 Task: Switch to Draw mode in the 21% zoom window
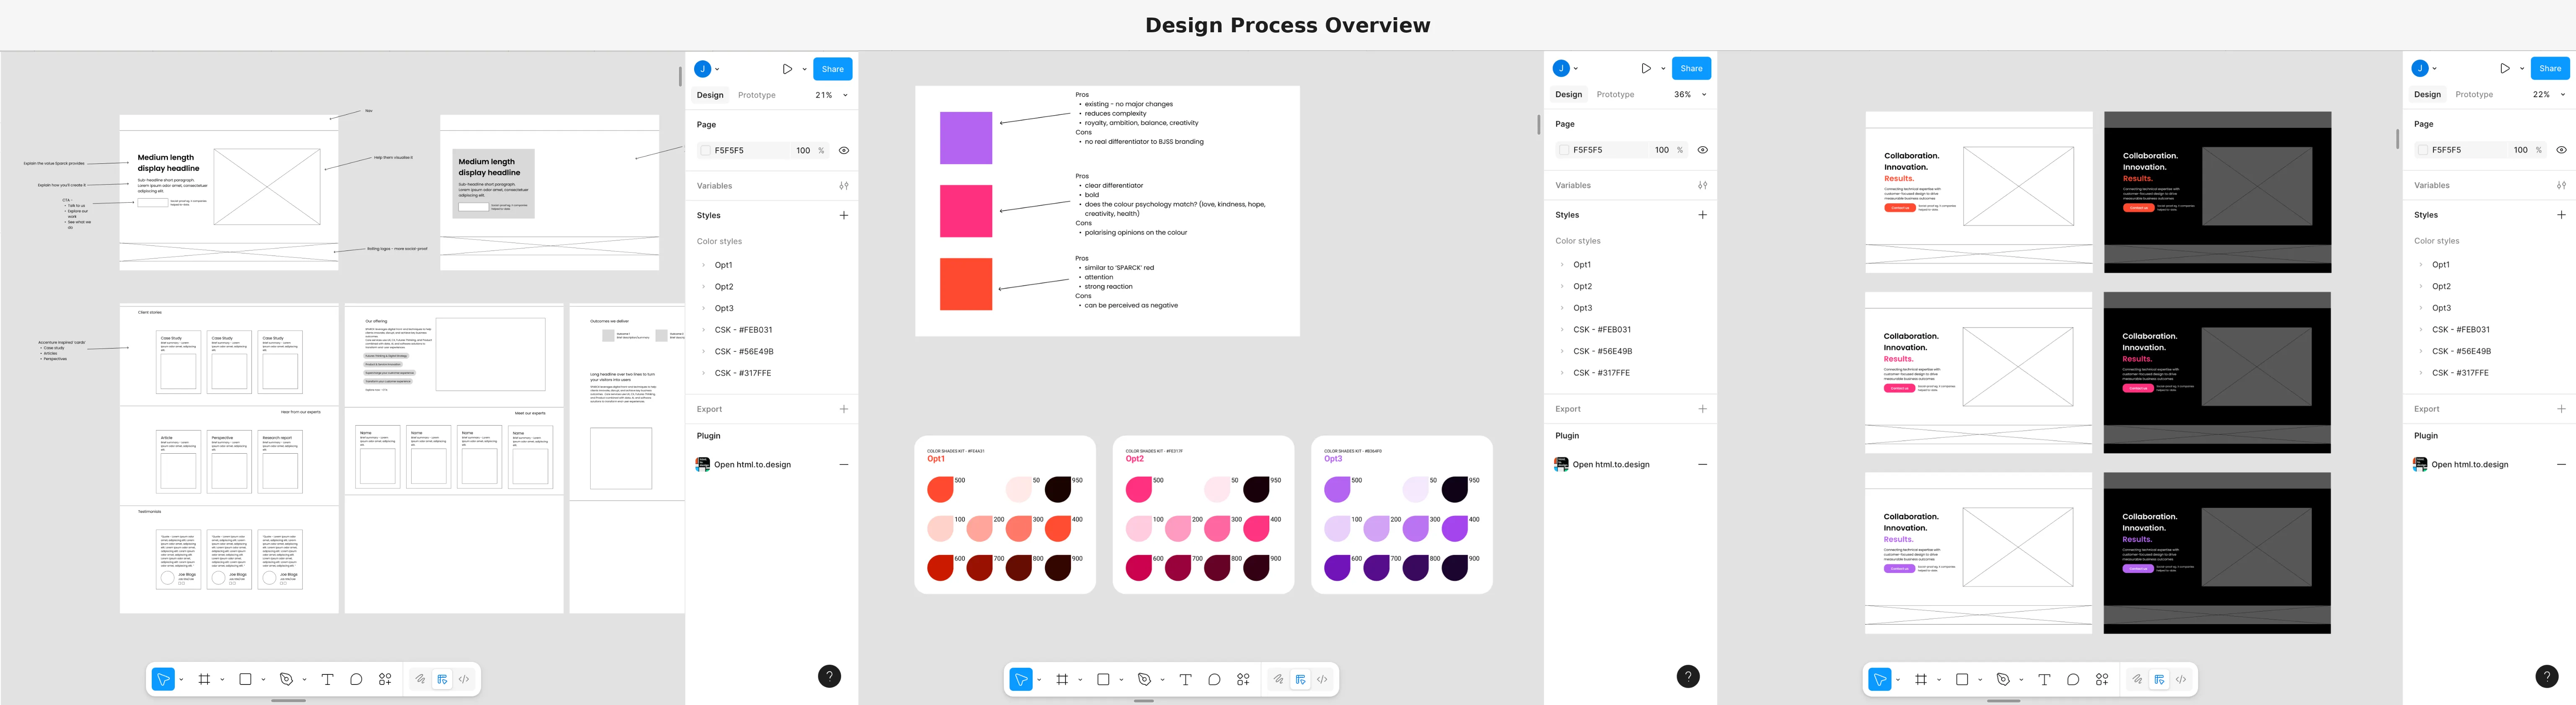click(420, 679)
